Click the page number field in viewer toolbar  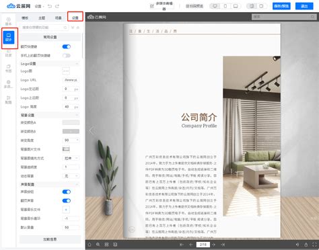pos(203,245)
